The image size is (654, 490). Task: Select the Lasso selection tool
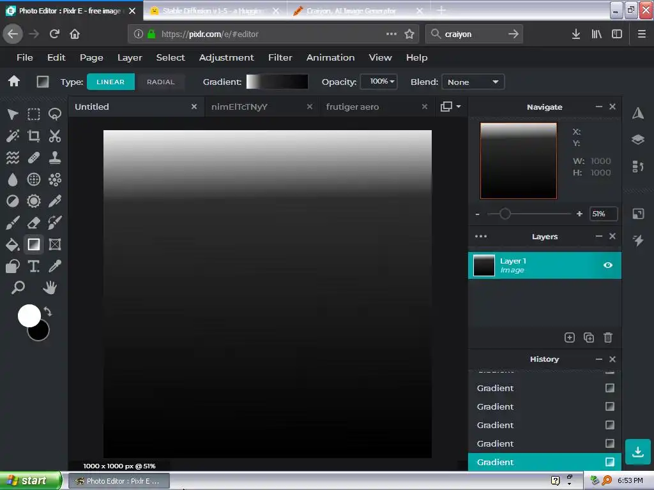(x=55, y=114)
